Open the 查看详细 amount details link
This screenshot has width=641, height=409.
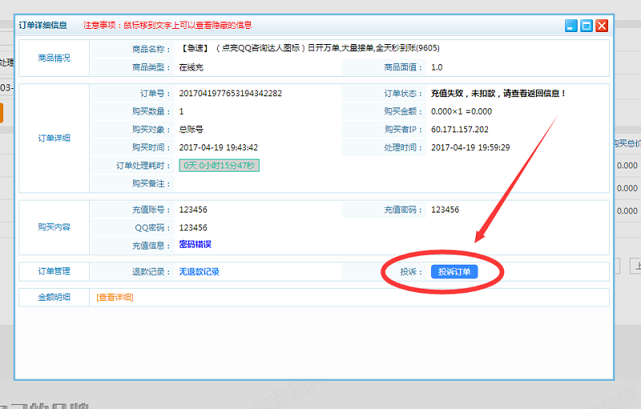[x=115, y=297]
